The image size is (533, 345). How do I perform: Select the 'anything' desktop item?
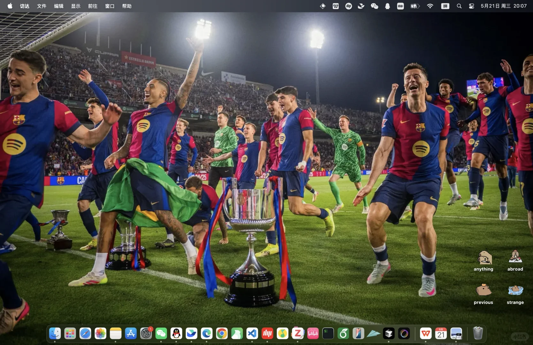(484, 261)
